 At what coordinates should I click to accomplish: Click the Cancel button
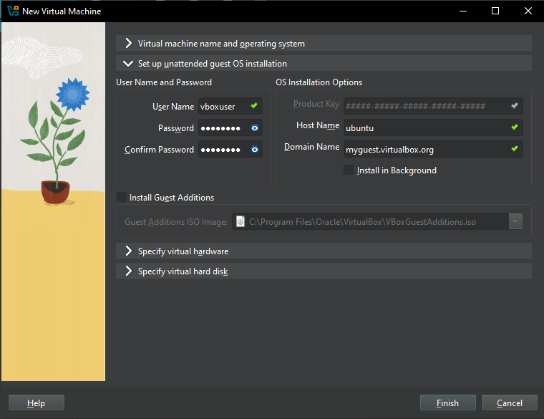[x=509, y=403]
